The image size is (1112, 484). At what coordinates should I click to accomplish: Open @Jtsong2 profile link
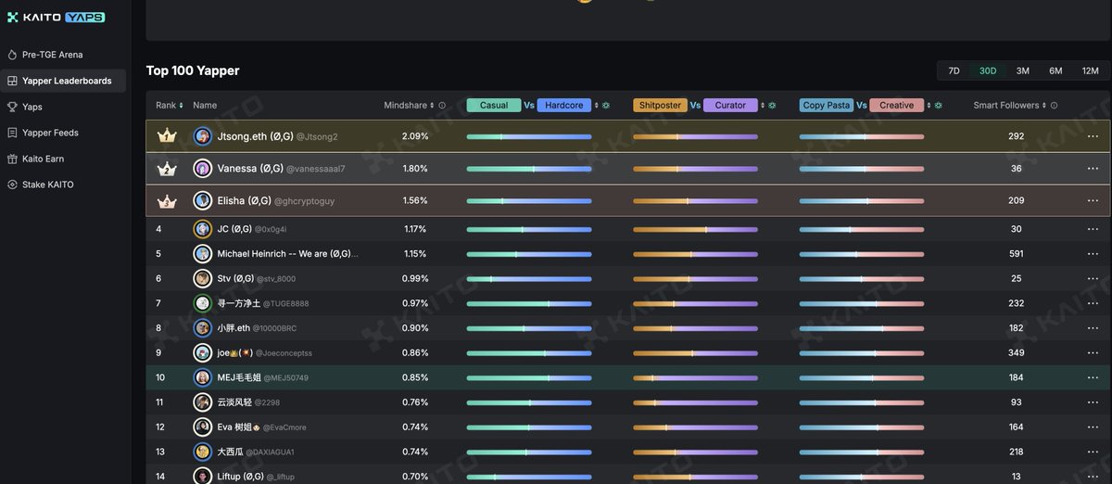tap(317, 137)
